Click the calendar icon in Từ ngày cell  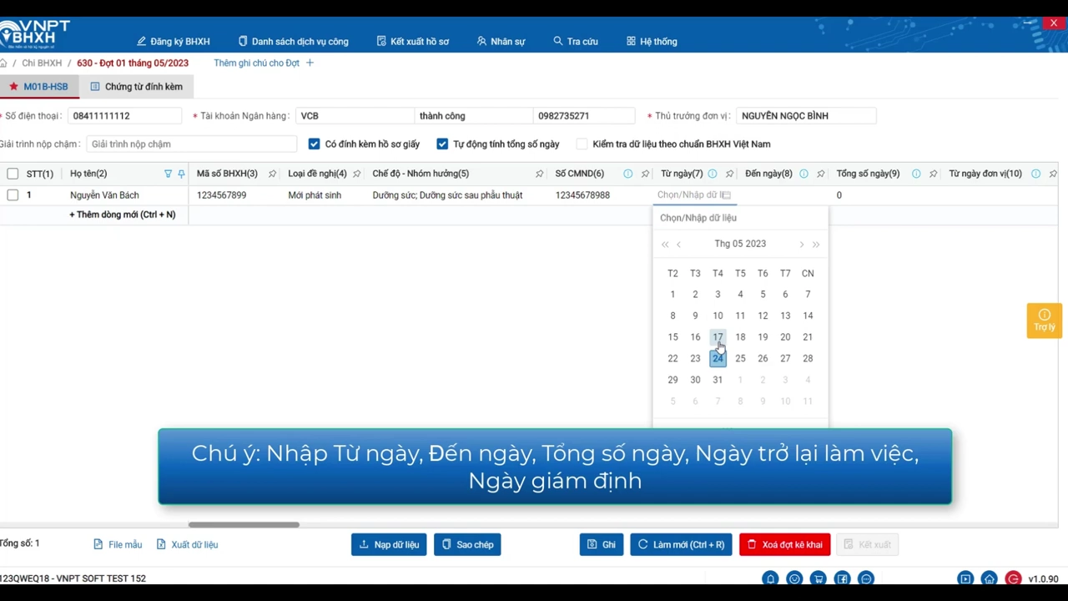pos(726,195)
